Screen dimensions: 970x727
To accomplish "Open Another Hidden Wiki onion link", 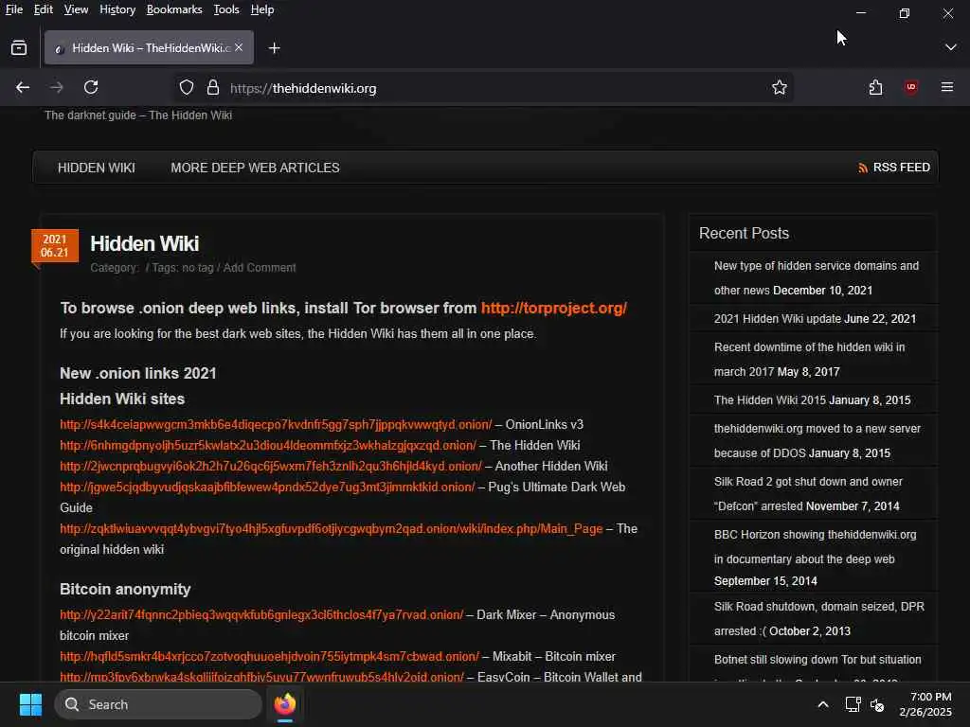I will coord(270,466).
